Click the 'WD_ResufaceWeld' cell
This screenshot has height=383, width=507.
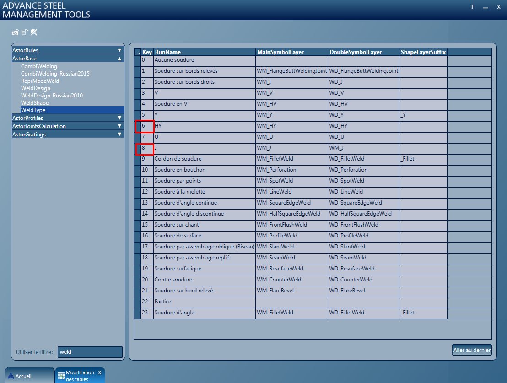[x=363, y=269]
